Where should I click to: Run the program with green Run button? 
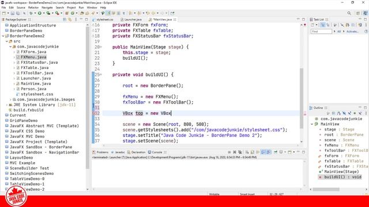[x=40, y=13]
